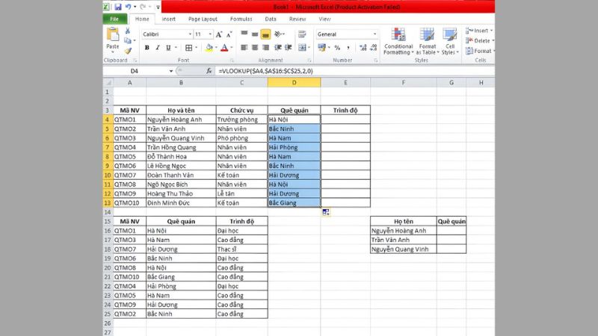Decrease font size with shrink font icon

(x=229, y=34)
